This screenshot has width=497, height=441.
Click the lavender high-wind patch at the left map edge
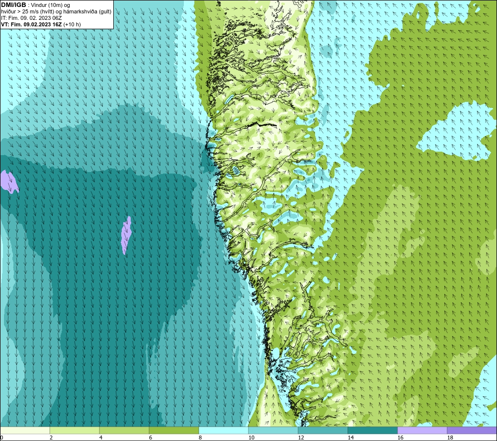pos(9,181)
